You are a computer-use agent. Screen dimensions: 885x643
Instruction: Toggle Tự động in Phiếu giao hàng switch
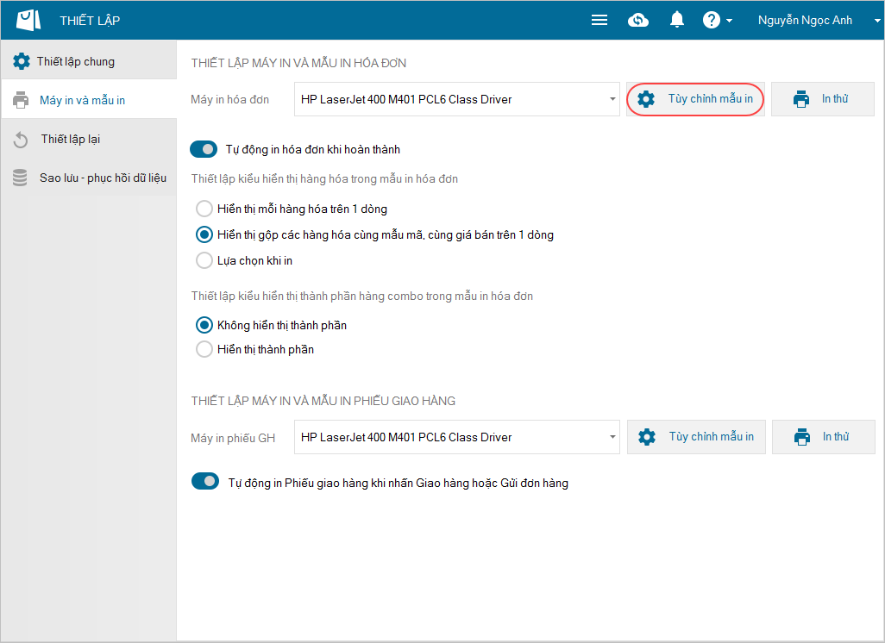tap(205, 481)
